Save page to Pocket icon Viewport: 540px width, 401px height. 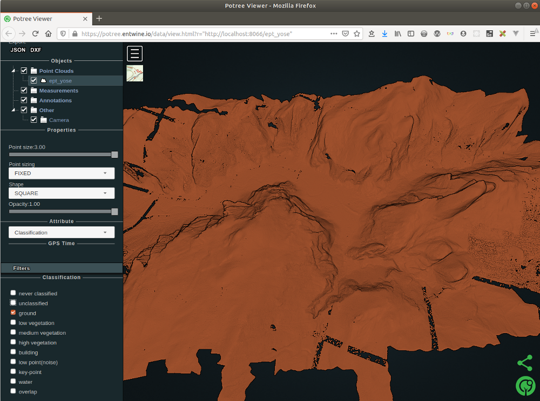[346, 33]
